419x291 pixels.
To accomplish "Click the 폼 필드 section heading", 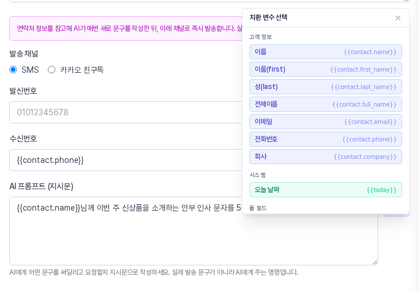I will [258, 208].
